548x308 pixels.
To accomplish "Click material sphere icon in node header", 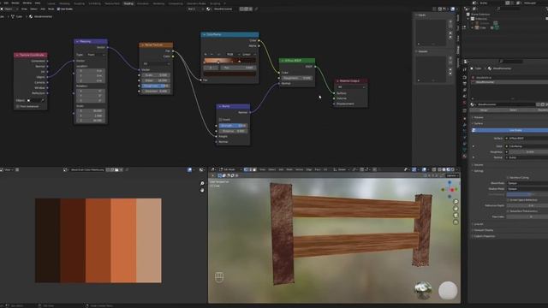I will [209, 9].
